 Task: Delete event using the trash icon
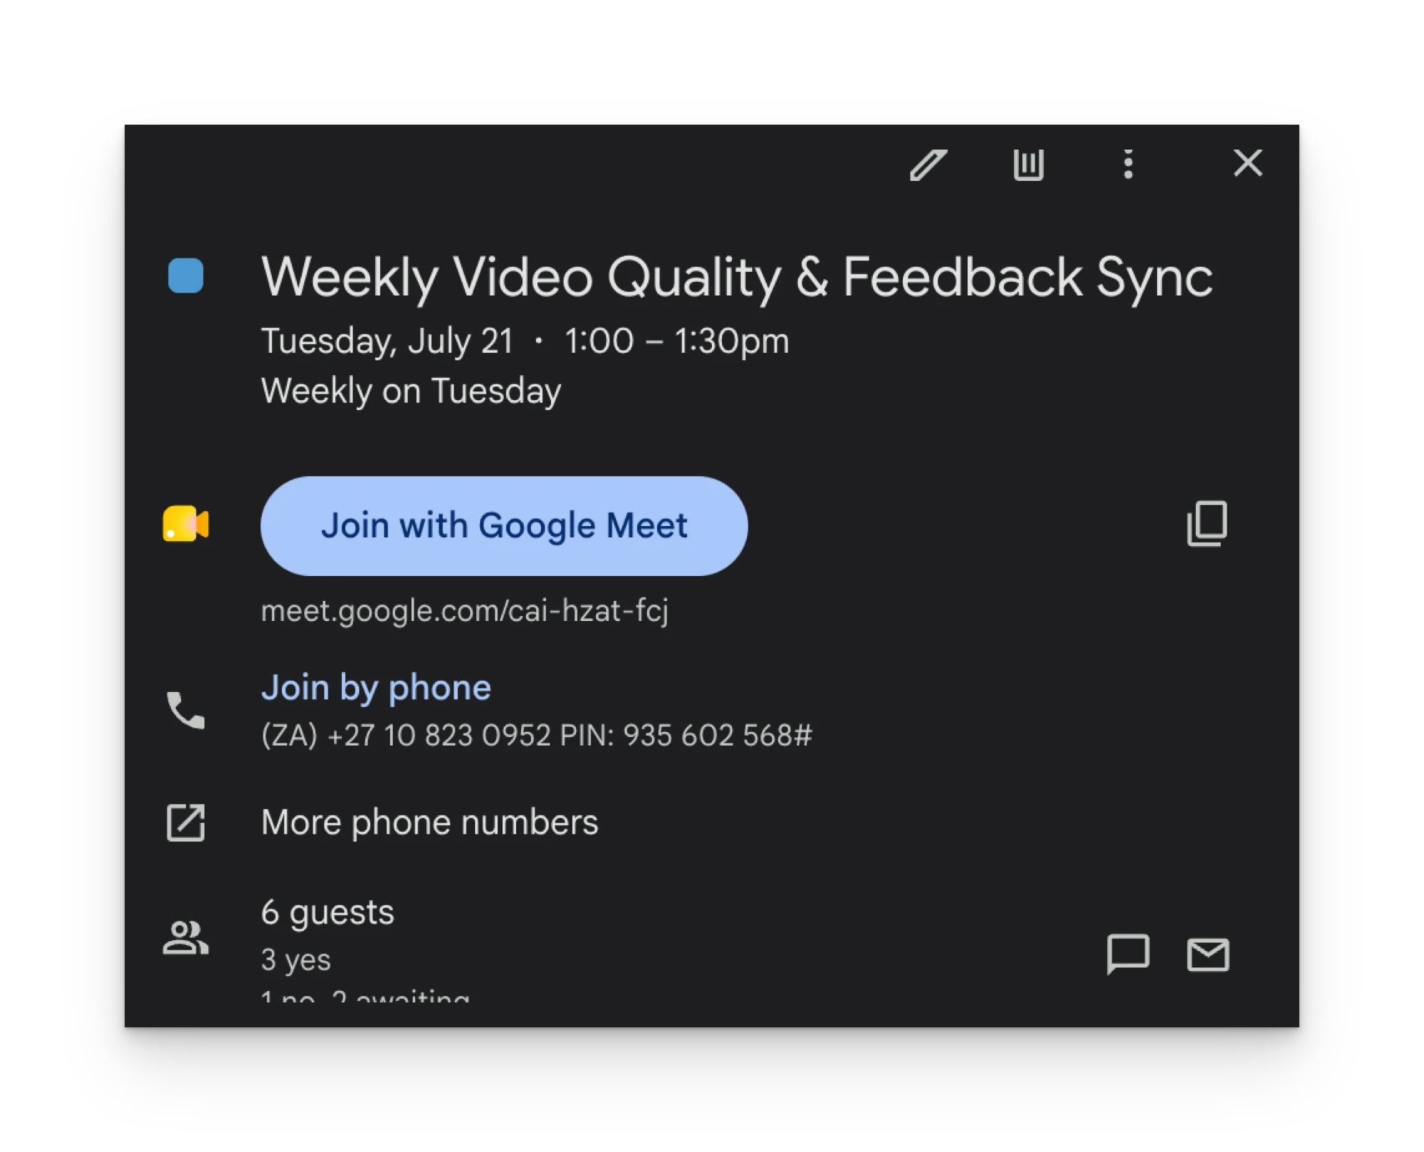(1028, 164)
